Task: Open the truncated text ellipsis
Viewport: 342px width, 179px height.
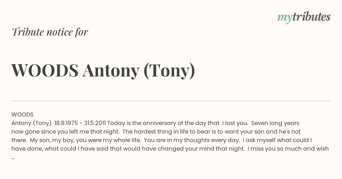Action: click(x=13, y=158)
